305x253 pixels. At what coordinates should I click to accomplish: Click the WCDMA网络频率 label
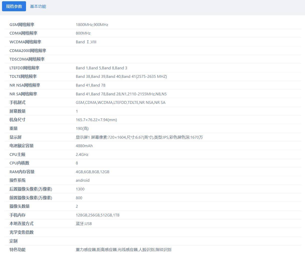click(25, 42)
